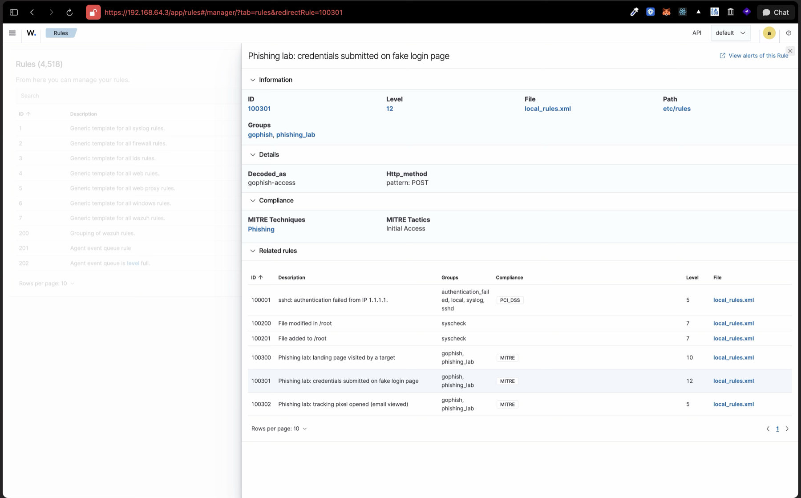Click the PCI_DSS compliance badge
The height and width of the screenshot is (498, 801).
(x=510, y=300)
